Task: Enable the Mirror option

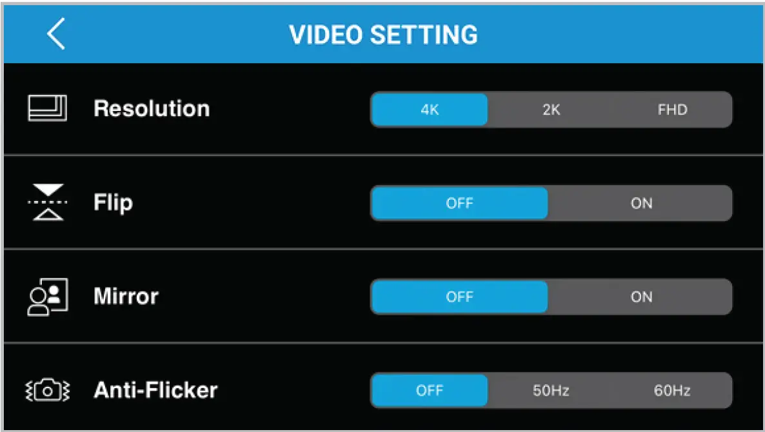Action: [x=641, y=297]
